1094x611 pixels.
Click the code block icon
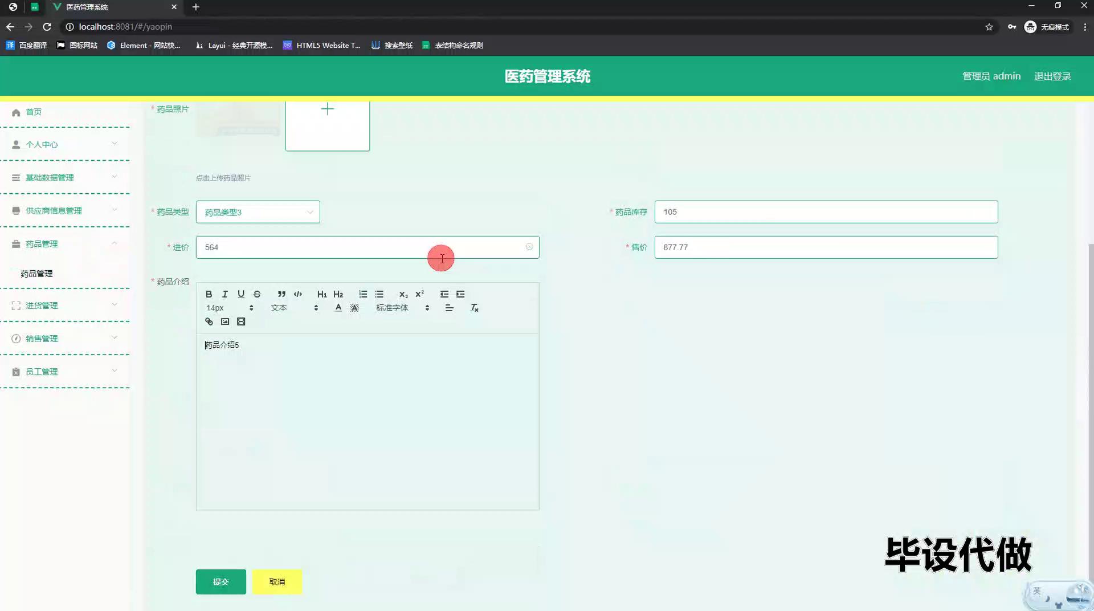pyautogui.click(x=297, y=294)
